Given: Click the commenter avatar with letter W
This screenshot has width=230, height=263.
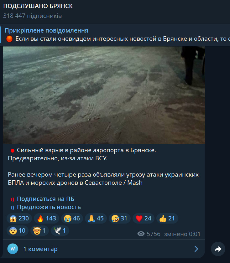Looking at the screenshot, I should click(13, 249).
